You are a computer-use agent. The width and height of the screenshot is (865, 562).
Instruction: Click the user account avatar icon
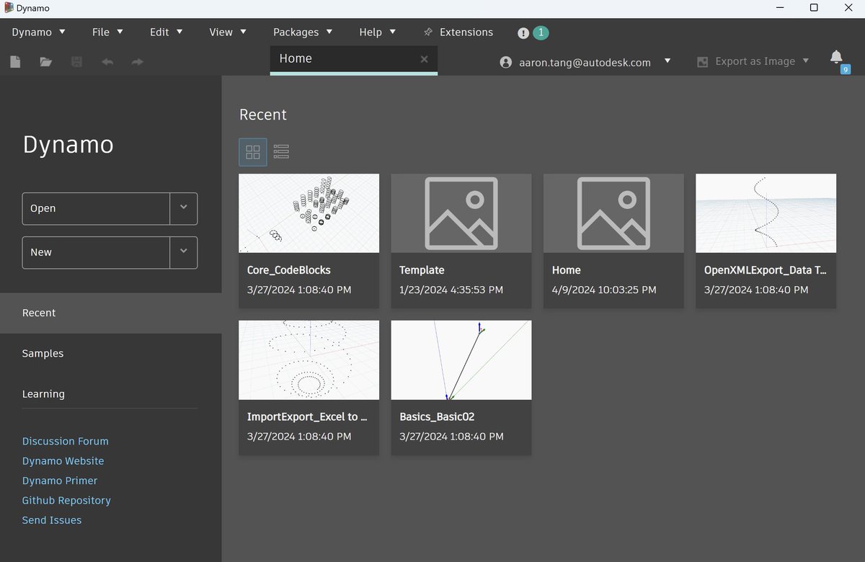pos(506,63)
